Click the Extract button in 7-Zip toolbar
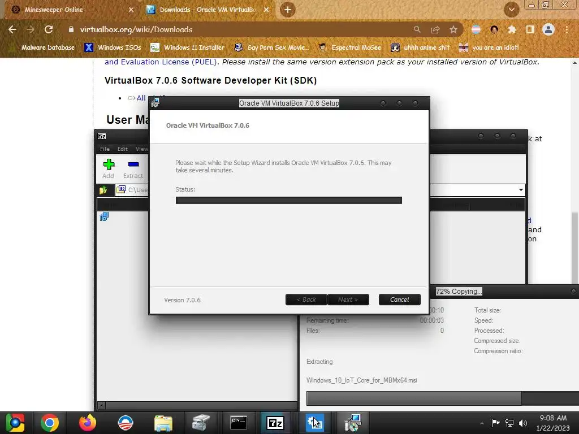This screenshot has width=579, height=434. [x=133, y=168]
